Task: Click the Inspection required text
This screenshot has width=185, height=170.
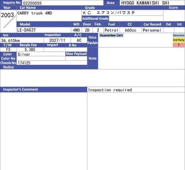Action: tap(110, 90)
